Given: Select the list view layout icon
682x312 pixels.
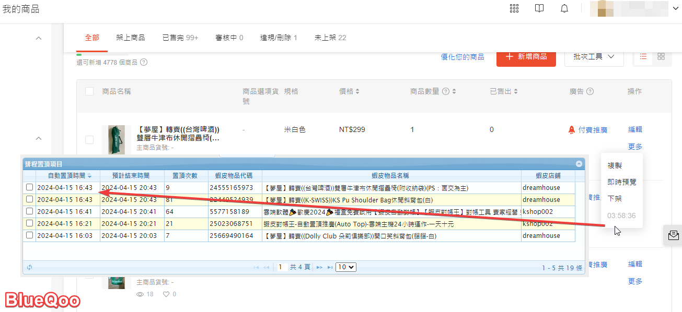Looking at the screenshot, I should [643, 56].
